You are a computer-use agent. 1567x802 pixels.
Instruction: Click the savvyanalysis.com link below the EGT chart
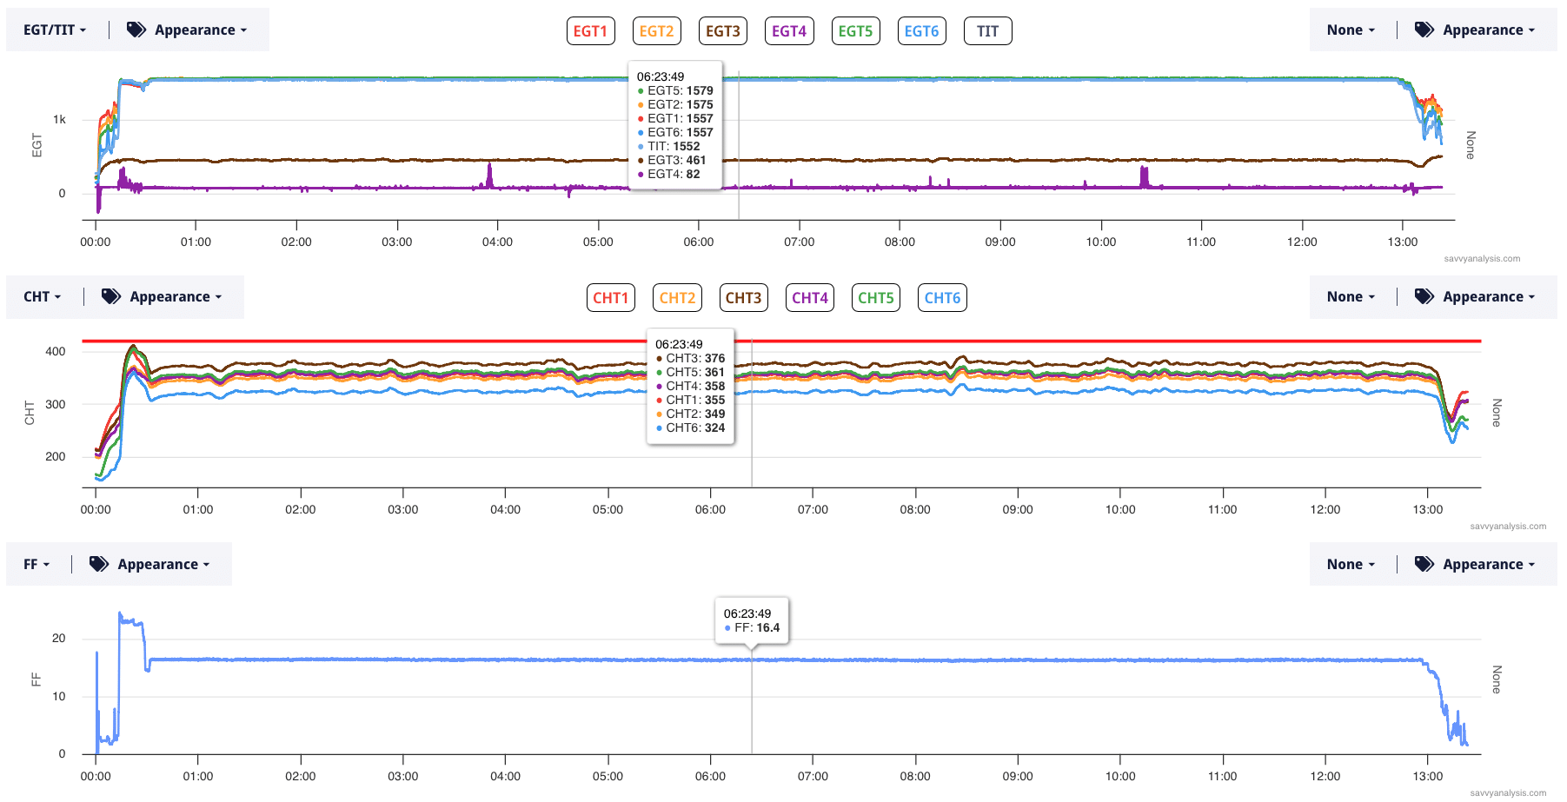point(1481,258)
